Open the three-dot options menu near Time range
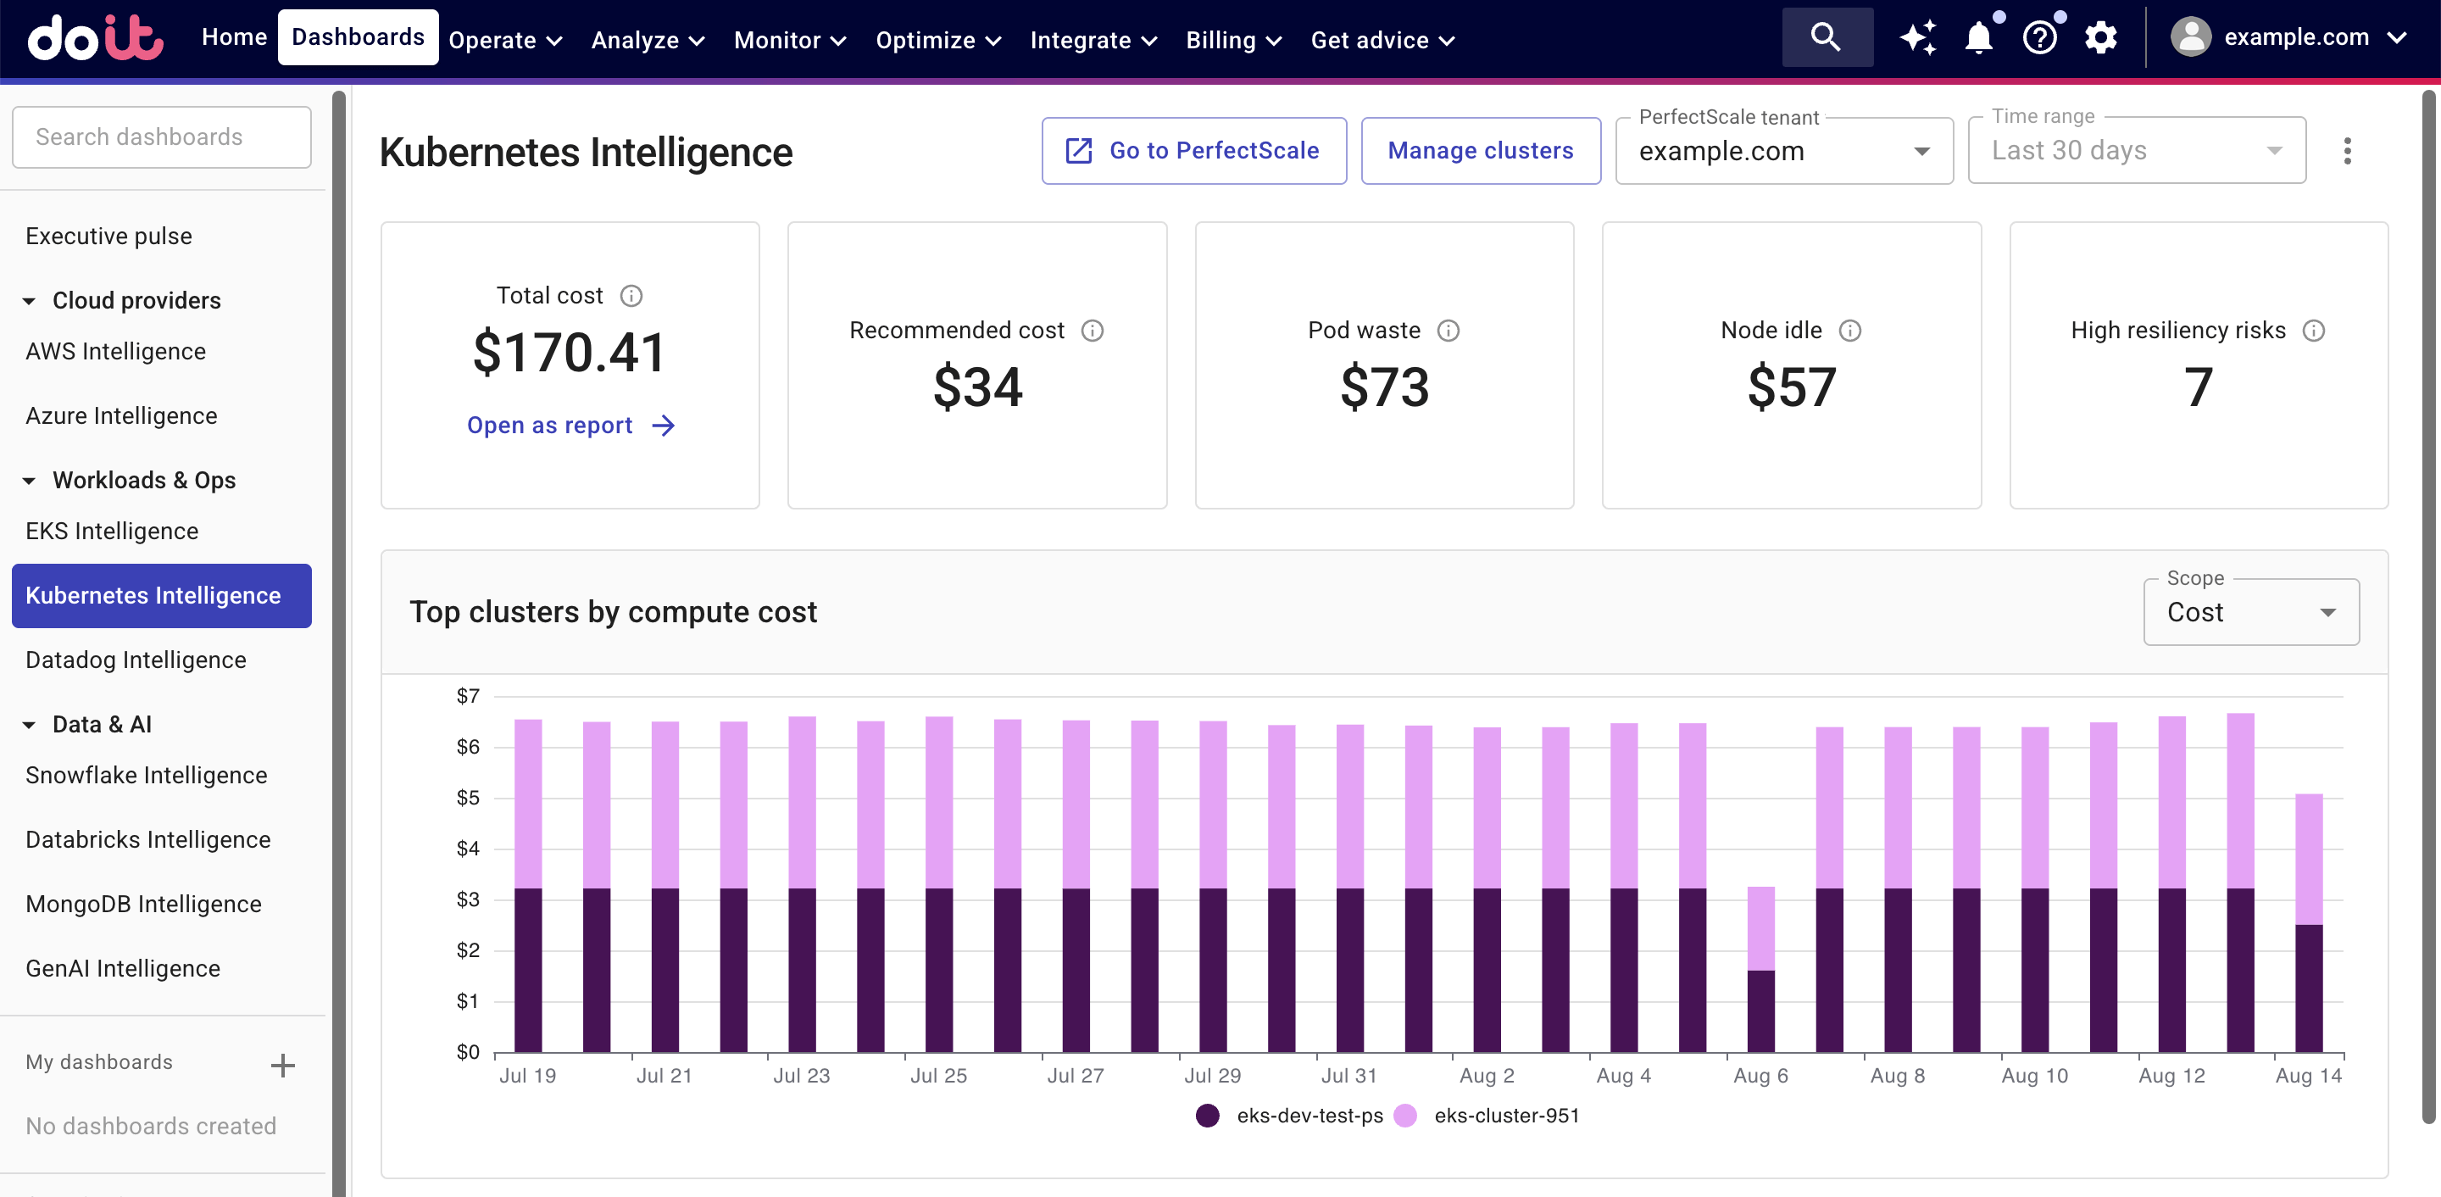This screenshot has width=2441, height=1197. (x=2348, y=151)
